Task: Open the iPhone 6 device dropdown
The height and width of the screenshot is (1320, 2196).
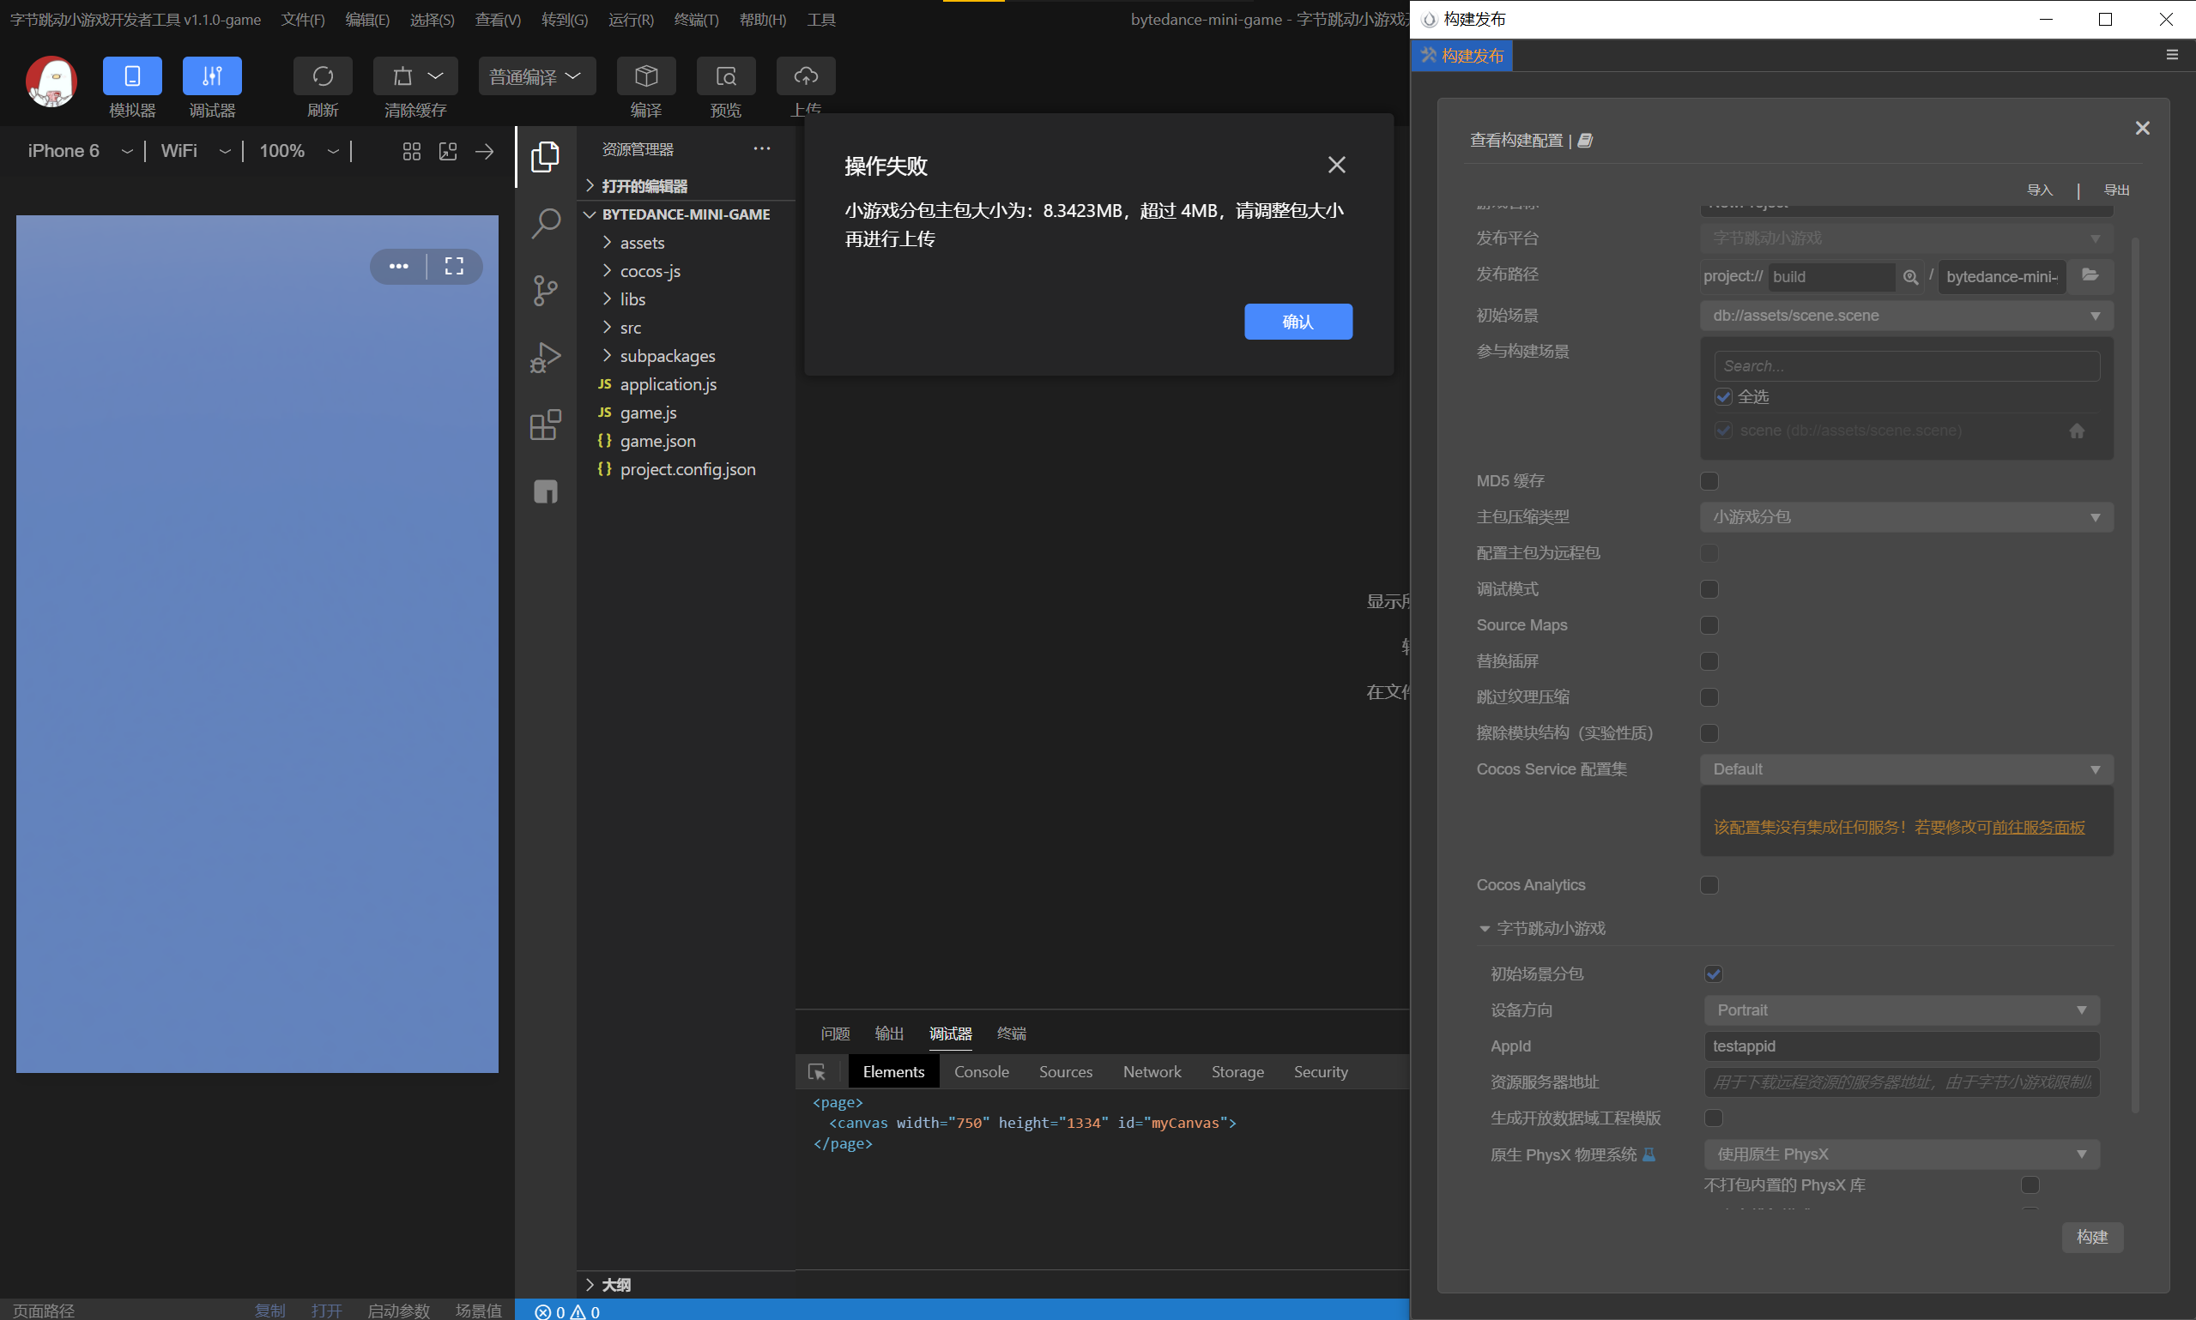Action: pos(78,151)
